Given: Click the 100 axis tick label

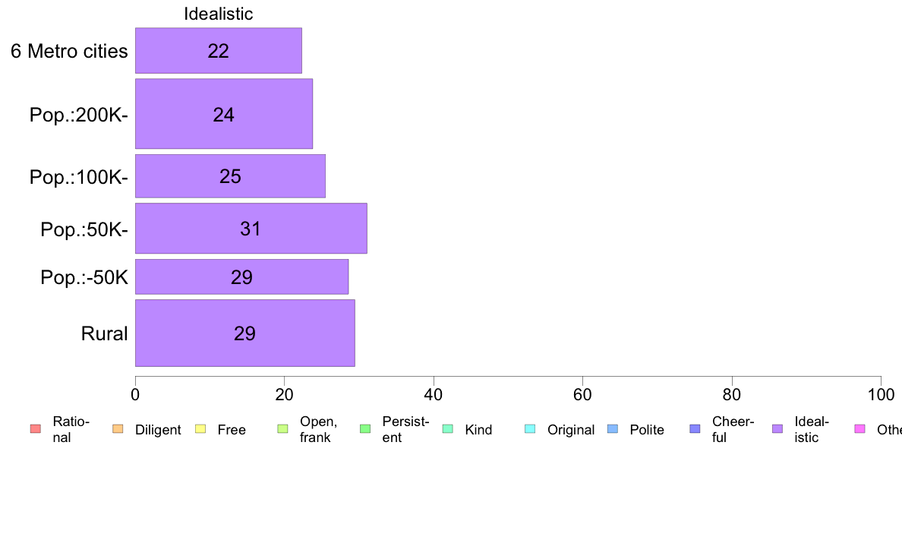Looking at the screenshot, I should (881, 395).
